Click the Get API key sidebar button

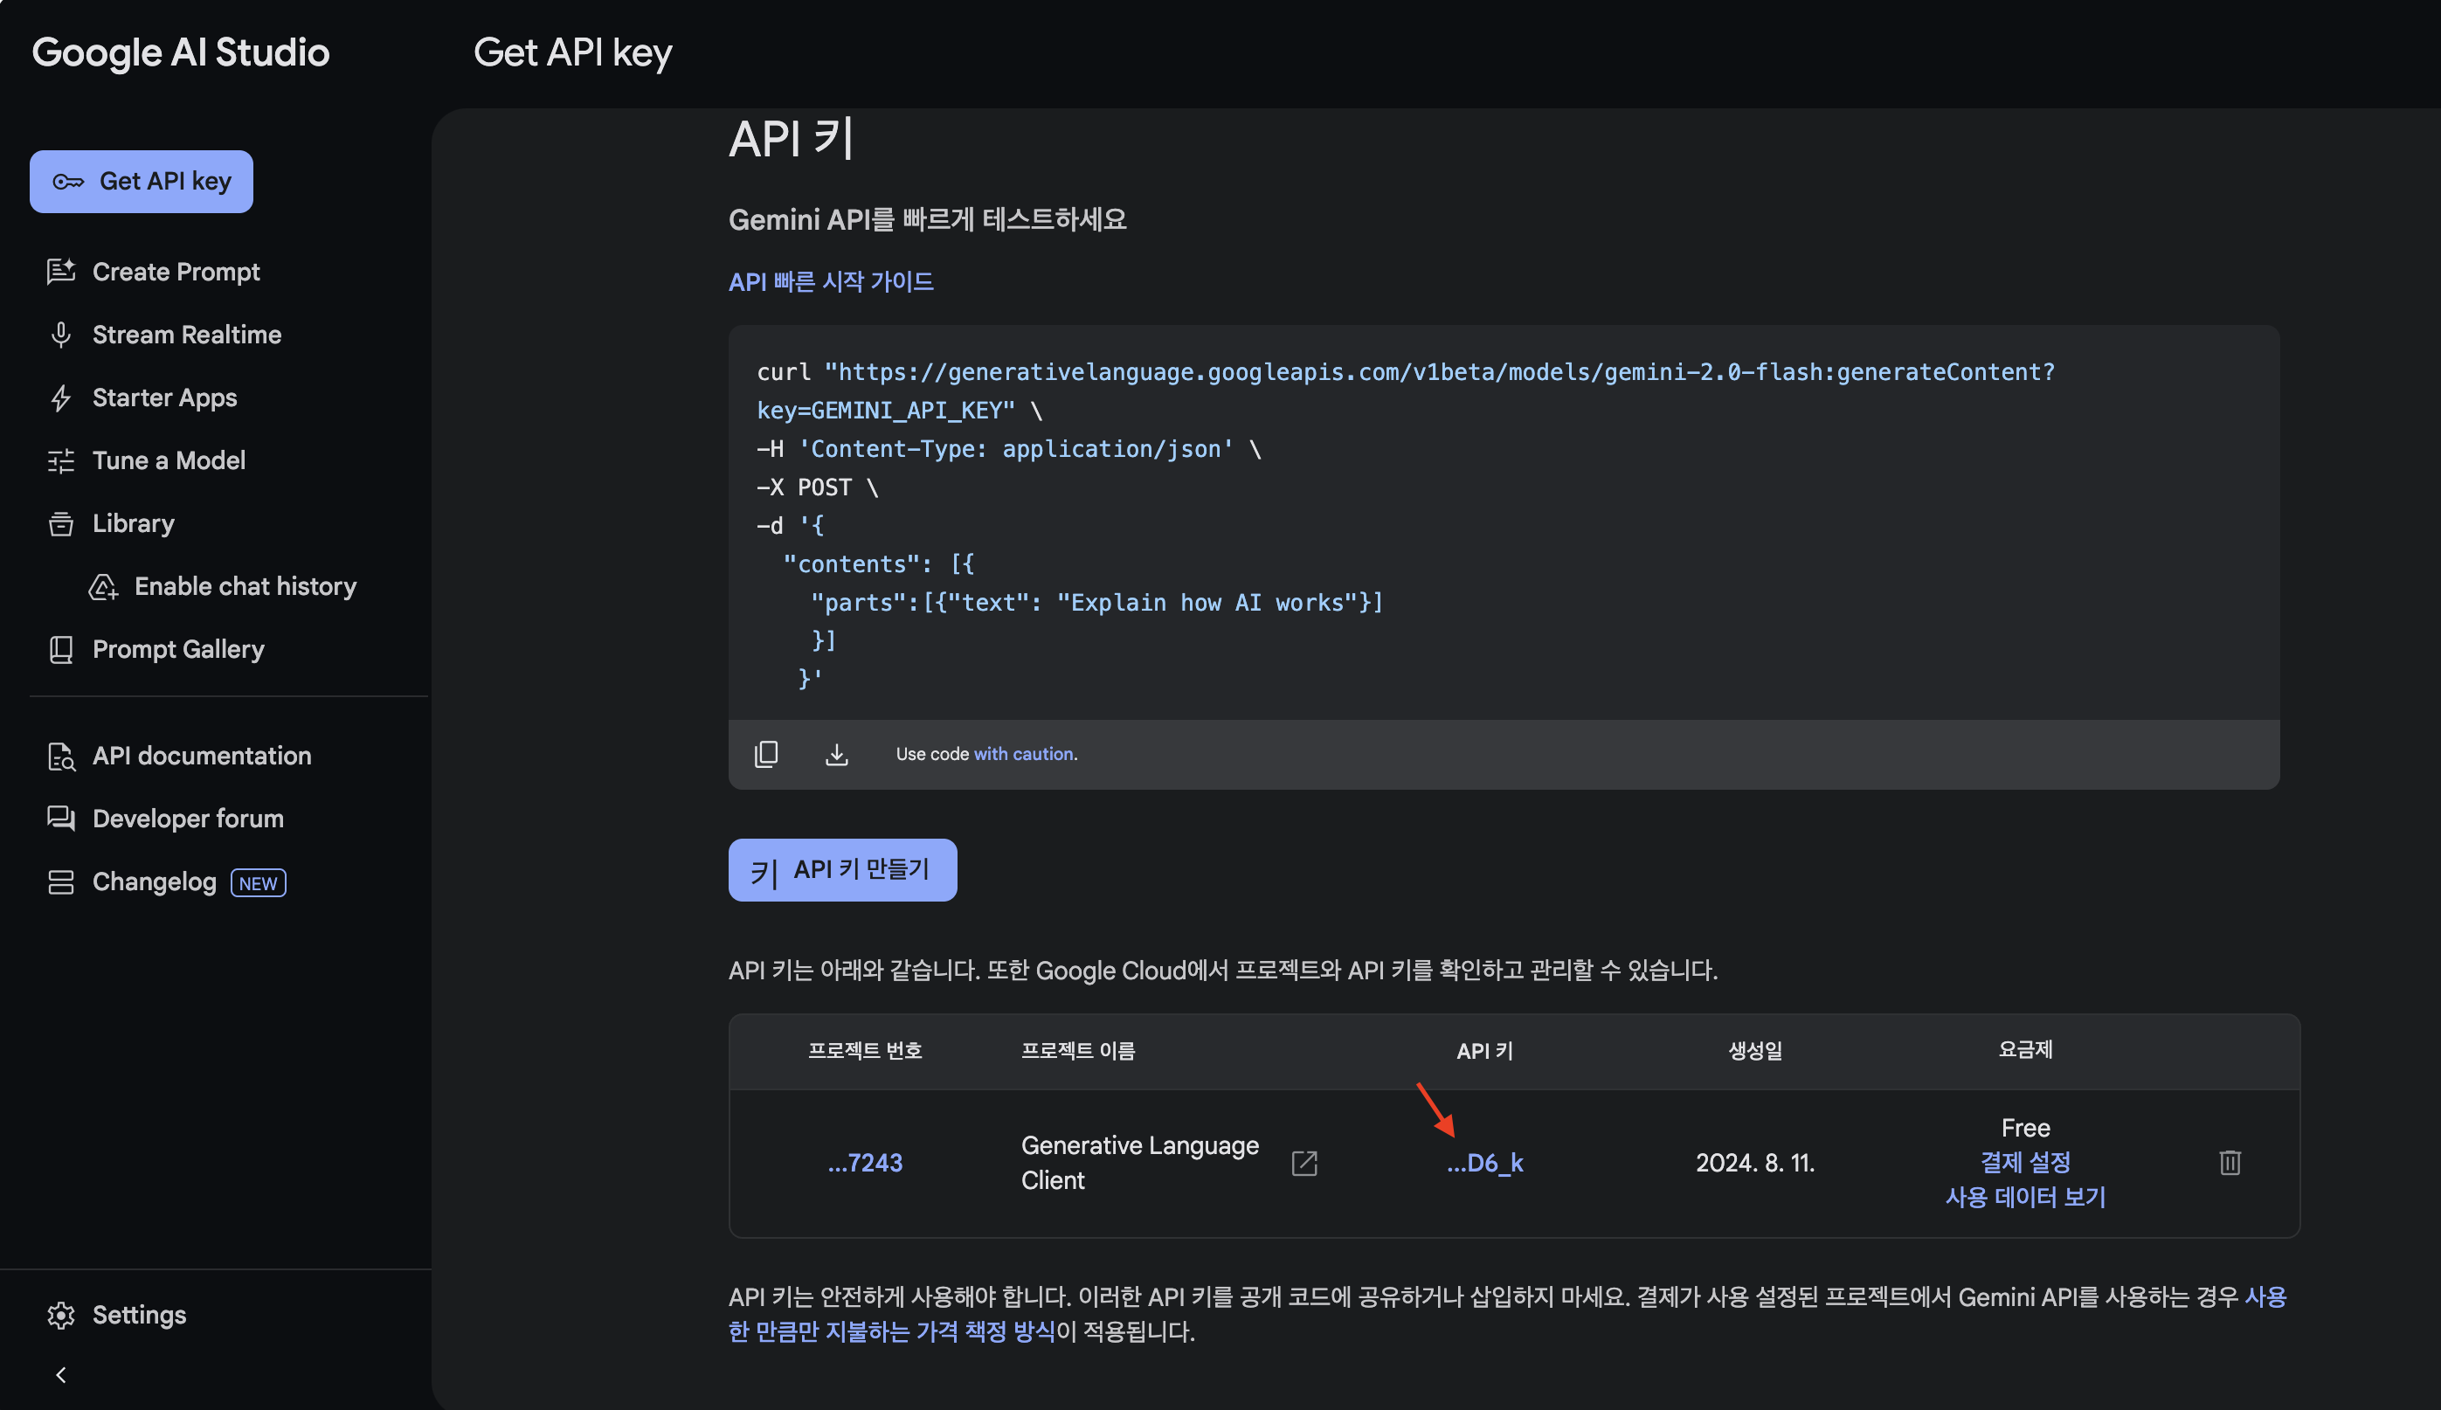(142, 181)
